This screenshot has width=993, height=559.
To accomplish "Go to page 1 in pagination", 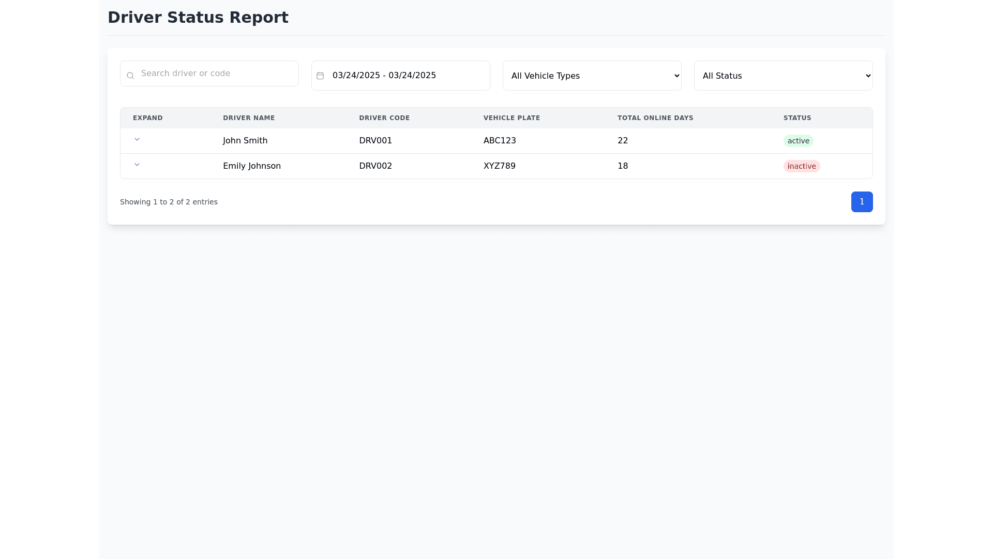I will click(862, 202).
